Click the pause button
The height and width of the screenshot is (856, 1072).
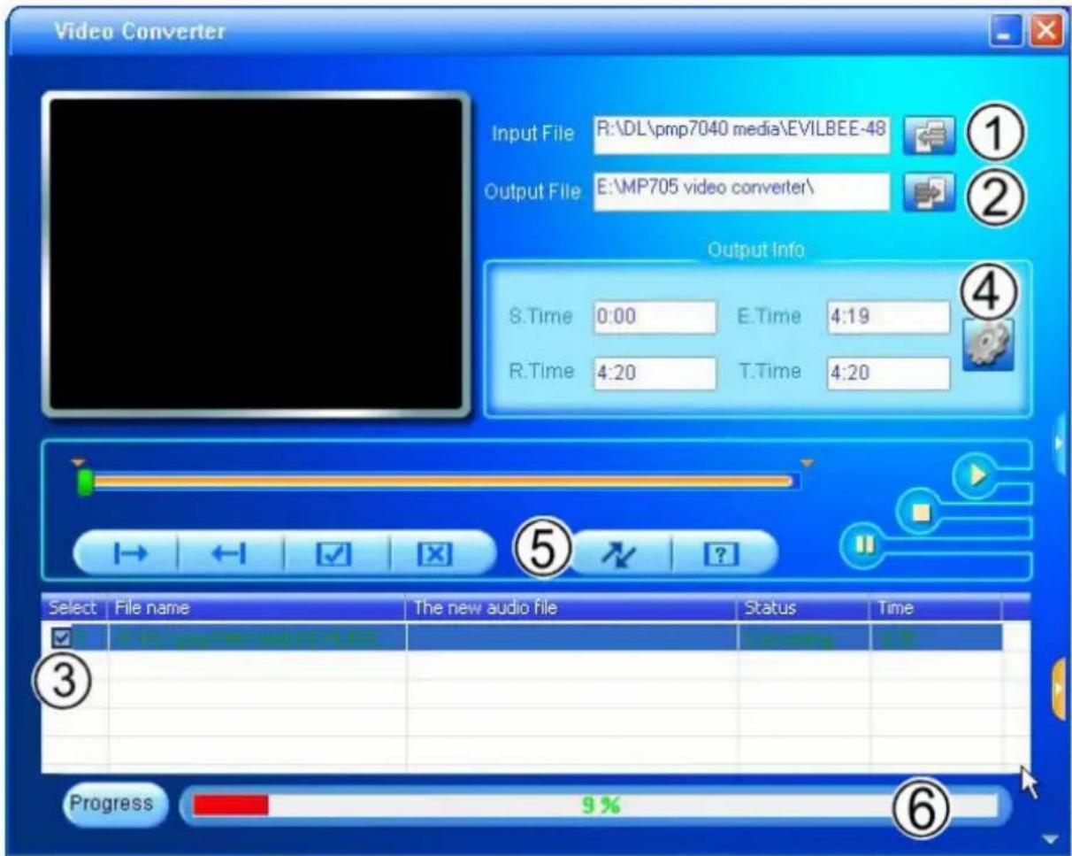[x=864, y=548]
